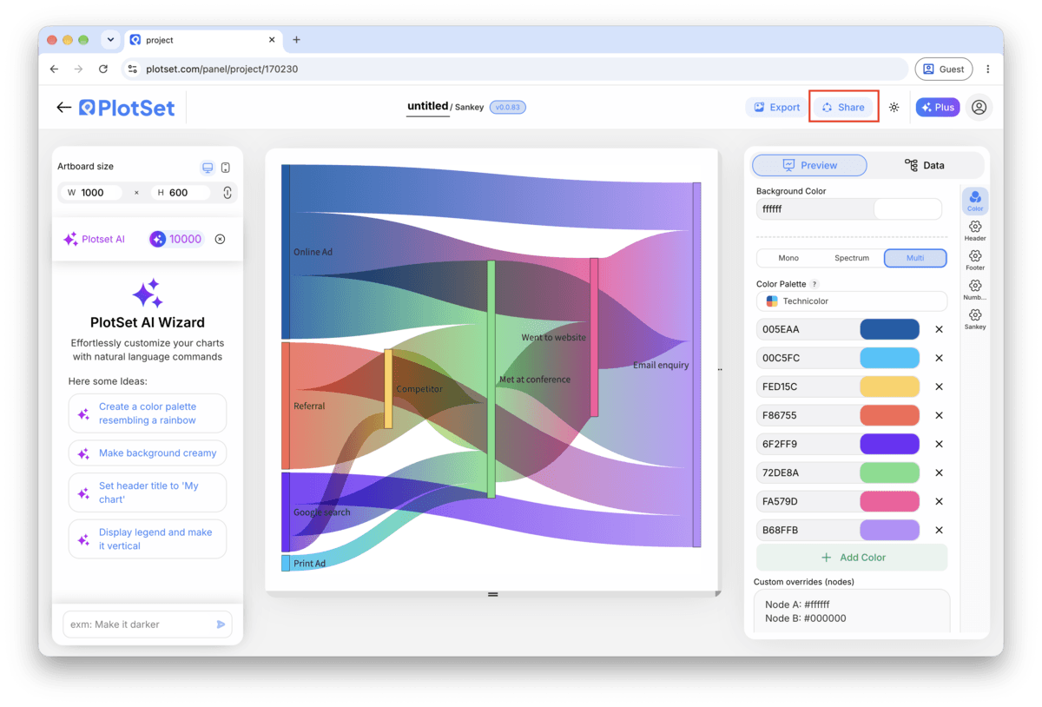Screen dimensions: 1042x707
Task: Click the Guest profile button in Chrome
Action: [943, 69]
